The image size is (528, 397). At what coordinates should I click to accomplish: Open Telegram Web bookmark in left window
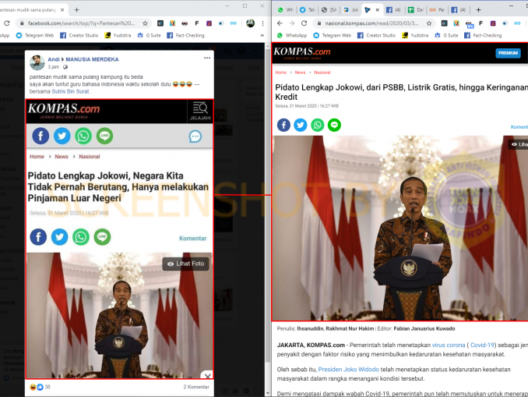click(35, 35)
